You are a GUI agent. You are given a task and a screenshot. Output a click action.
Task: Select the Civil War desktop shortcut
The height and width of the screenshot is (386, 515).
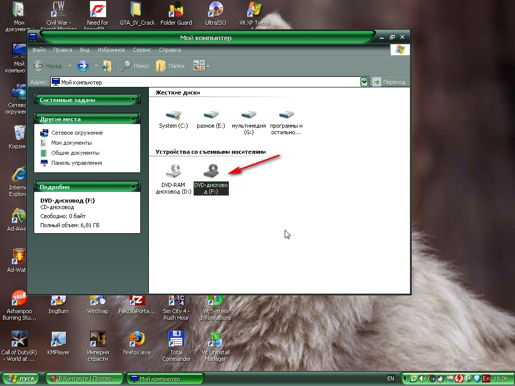[x=58, y=15]
